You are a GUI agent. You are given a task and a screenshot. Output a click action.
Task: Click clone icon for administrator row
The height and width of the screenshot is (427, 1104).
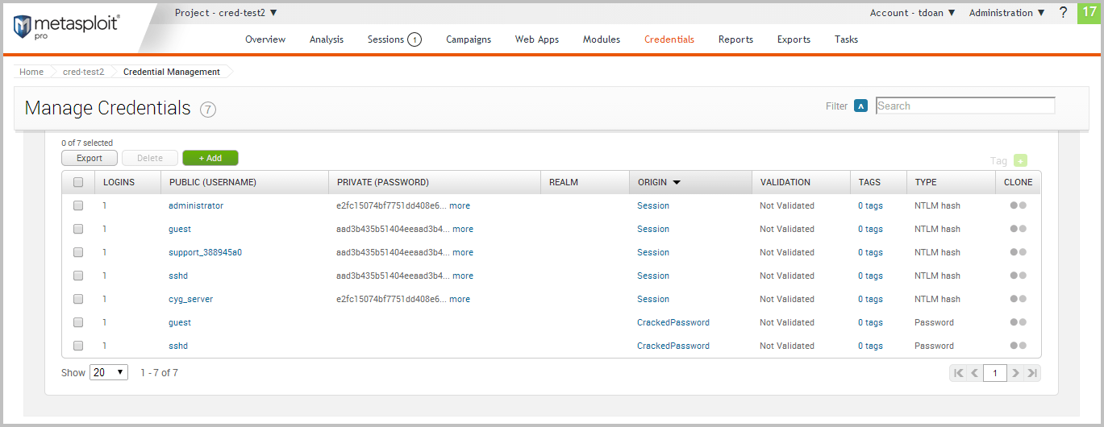point(1018,205)
